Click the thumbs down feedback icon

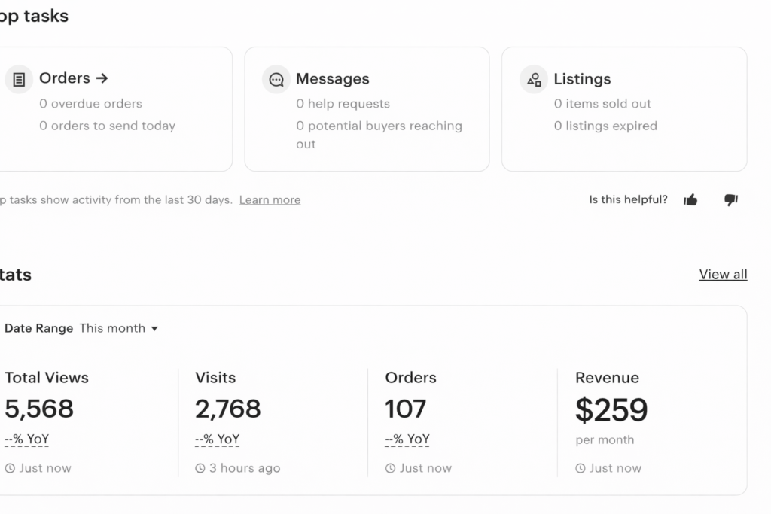(x=730, y=199)
